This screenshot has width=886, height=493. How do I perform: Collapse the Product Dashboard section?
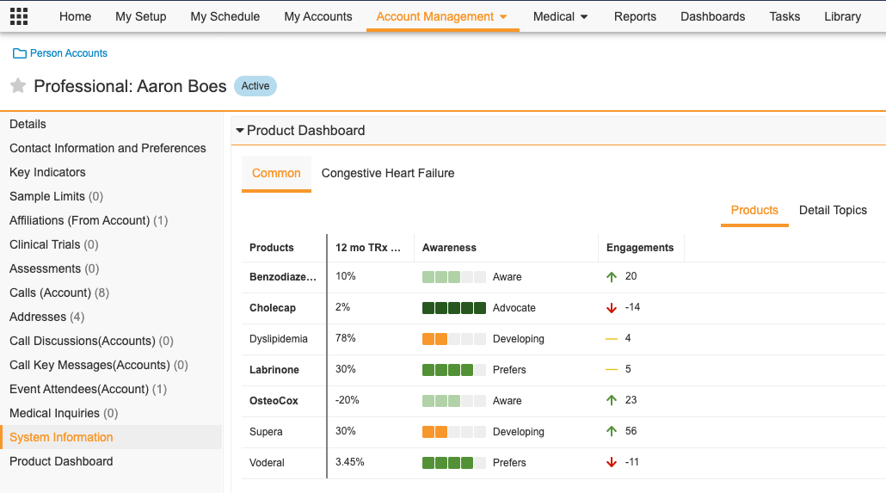(240, 131)
